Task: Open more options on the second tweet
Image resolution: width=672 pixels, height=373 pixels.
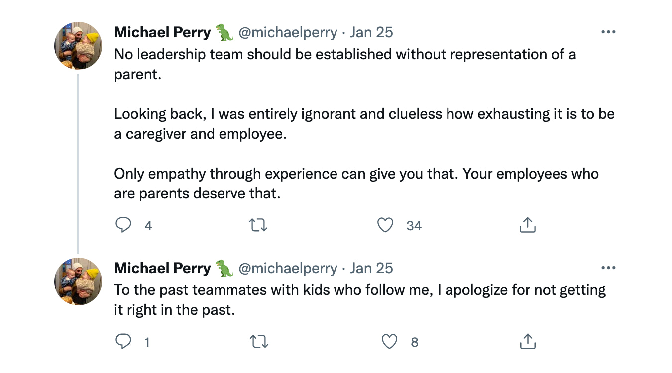Action: point(608,268)
